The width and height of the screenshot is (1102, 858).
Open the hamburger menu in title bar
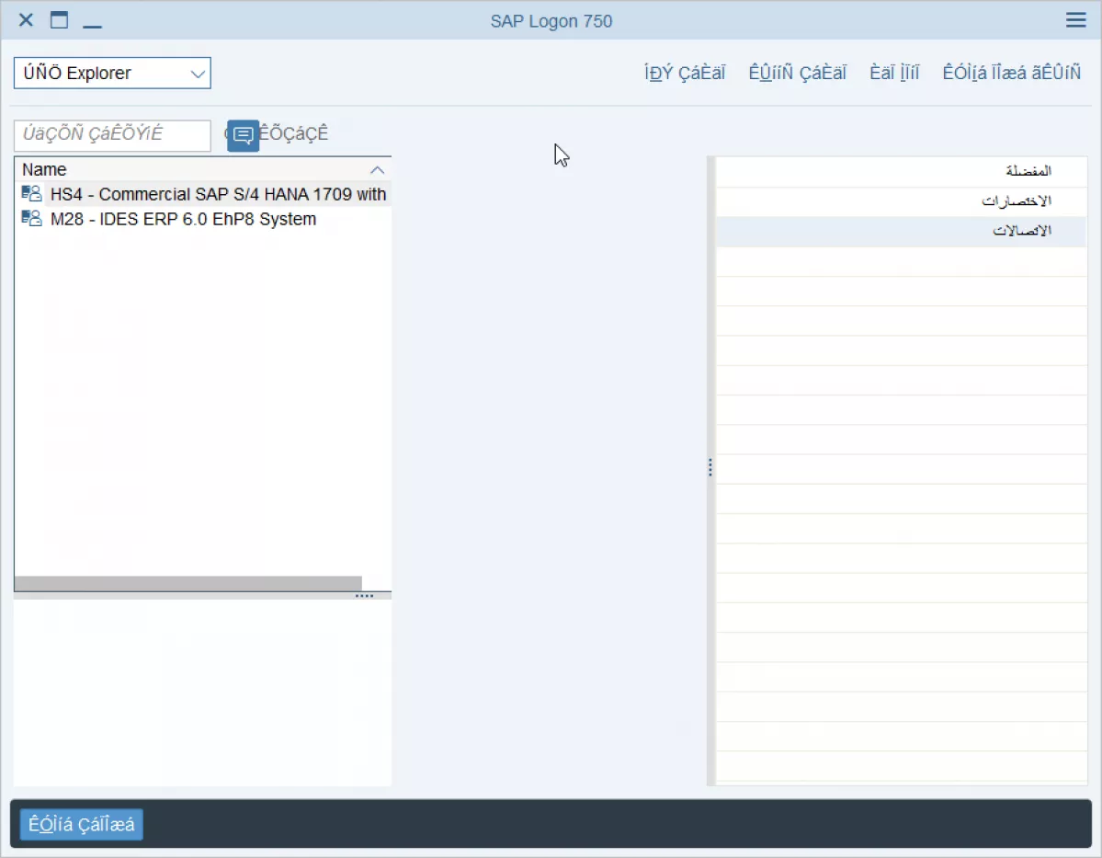1075,19
